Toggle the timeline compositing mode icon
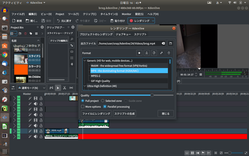Screen dimensions: 249x156 coord(51,88)
